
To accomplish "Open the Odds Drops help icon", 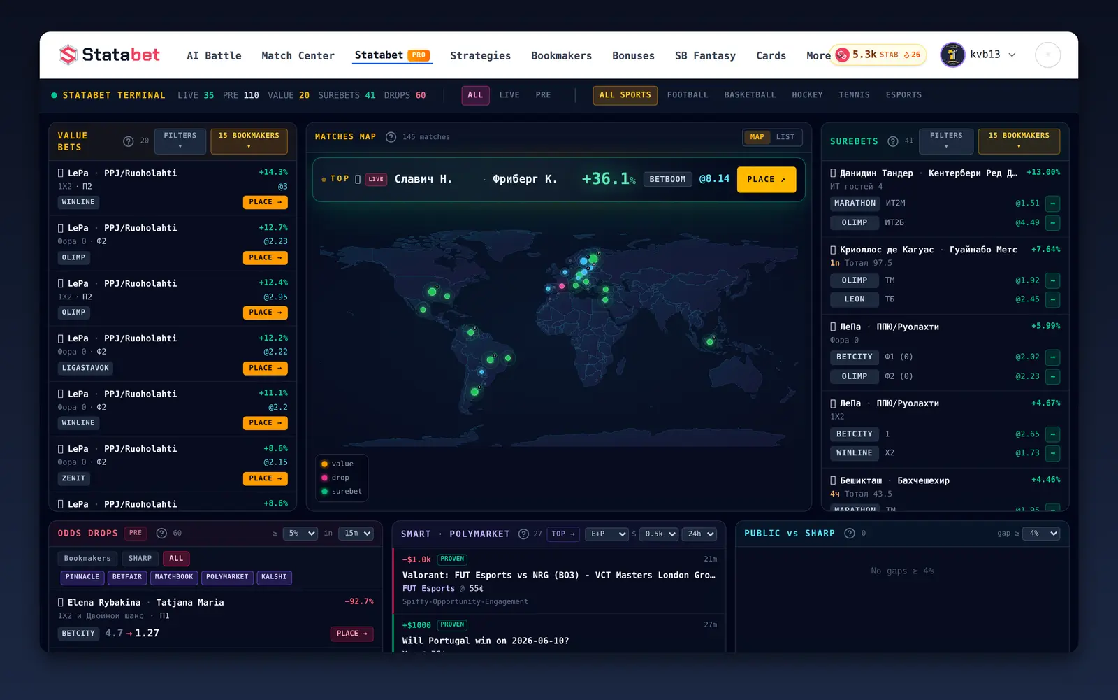I will pos(161,534).
